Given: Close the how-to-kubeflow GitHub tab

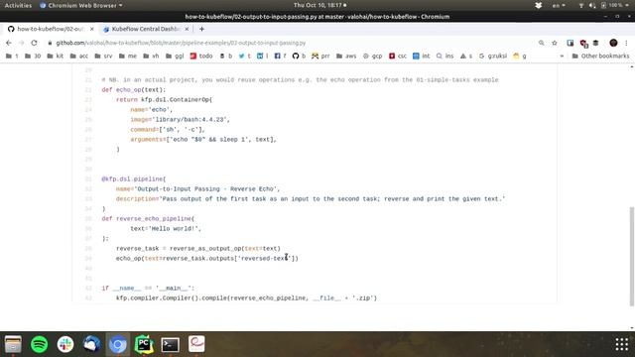Looking at the screenshot, I should click(x=92, y=29).
